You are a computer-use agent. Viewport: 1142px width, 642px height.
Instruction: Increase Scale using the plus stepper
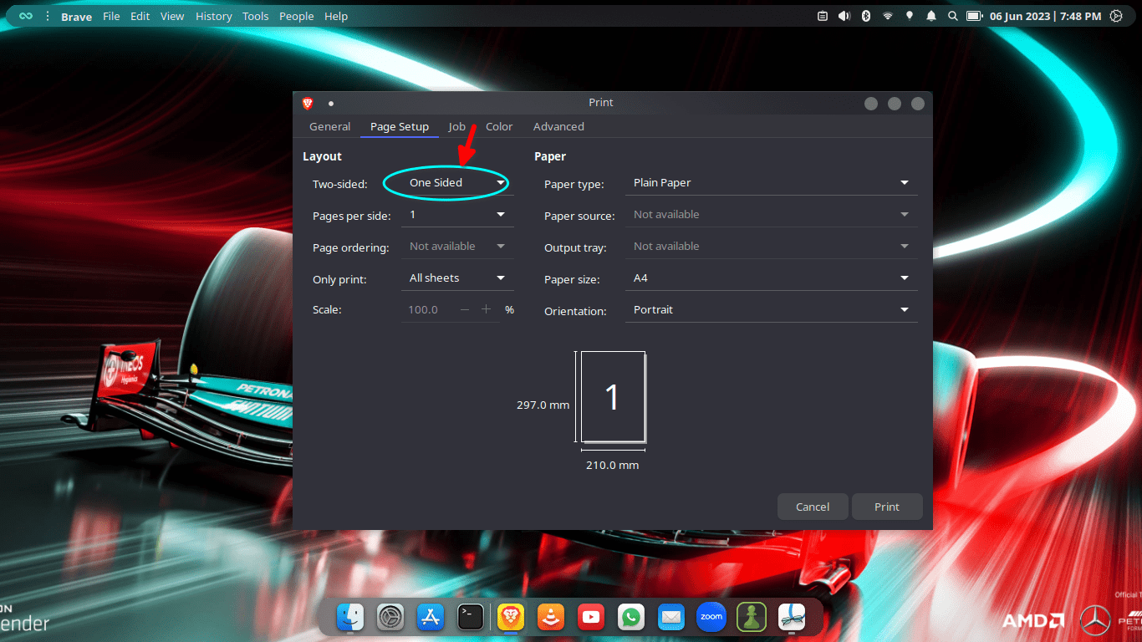coord(486,308)
